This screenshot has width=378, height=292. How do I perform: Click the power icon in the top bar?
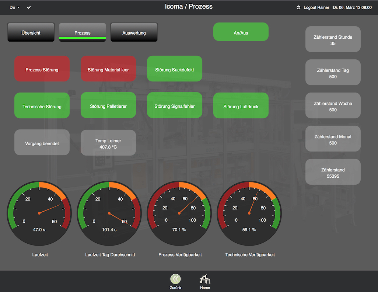click(298, 7)
